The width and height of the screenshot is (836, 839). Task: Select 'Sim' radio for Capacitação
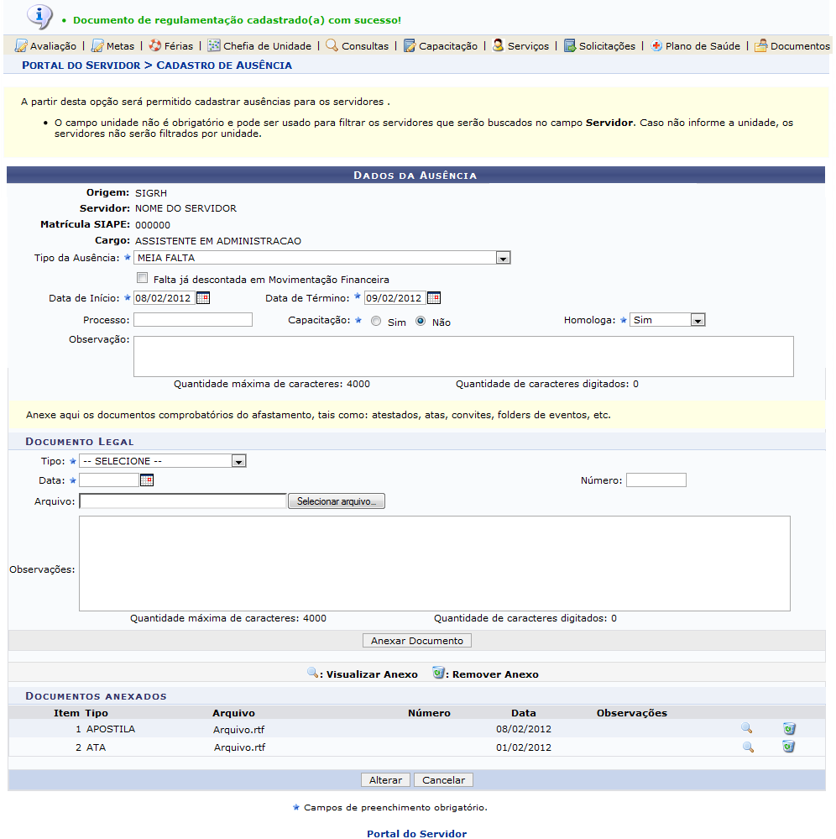point(376,322)
